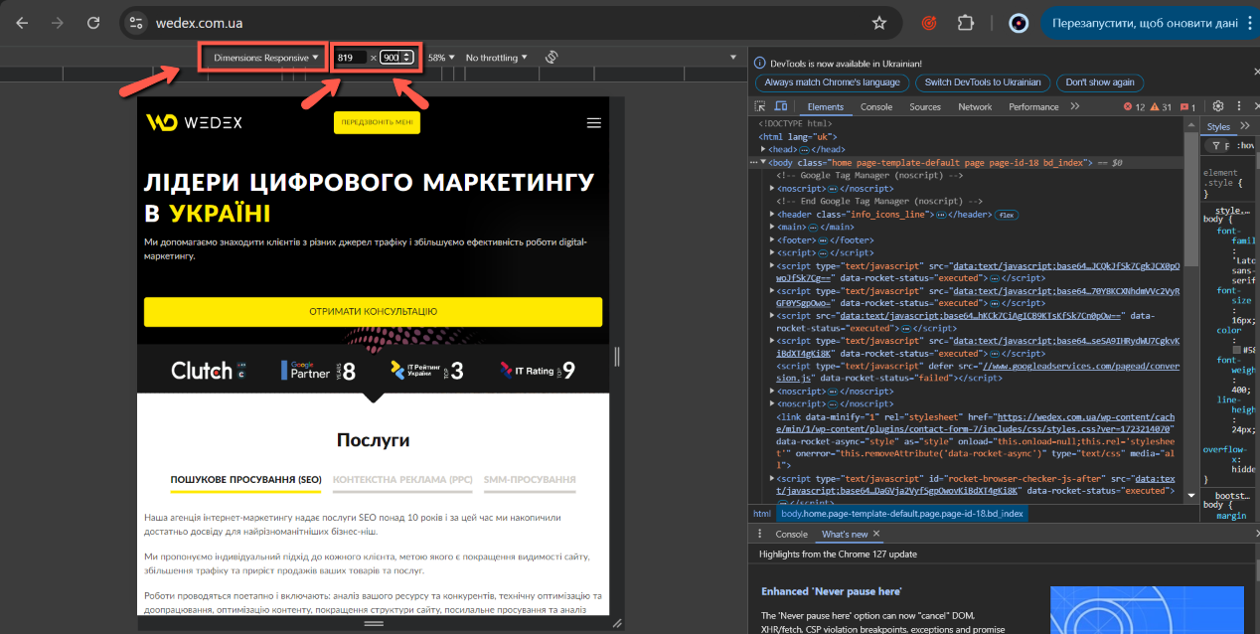The height and width of the screenshot is (634, 1260).
Task: Open the red spiral extension icon
Action: [x=930, y=22]
